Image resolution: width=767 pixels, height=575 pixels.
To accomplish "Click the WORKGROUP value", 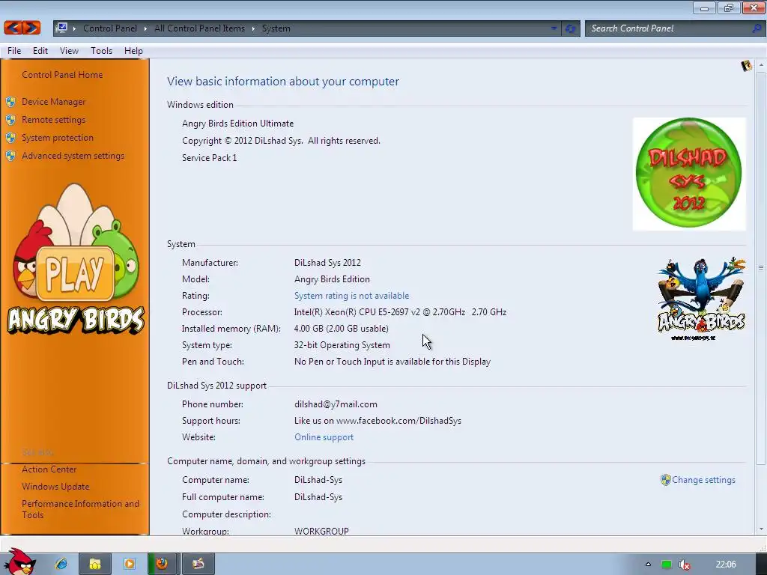I will tap(321, 531).
